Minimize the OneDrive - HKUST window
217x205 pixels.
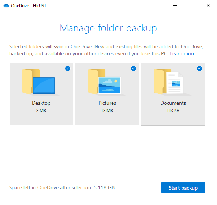pyautogui.click(x=175, y=6)
